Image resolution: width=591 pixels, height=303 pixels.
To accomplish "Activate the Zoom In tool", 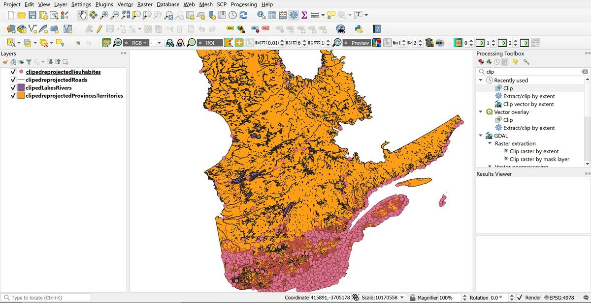I will tap(103, 15).
